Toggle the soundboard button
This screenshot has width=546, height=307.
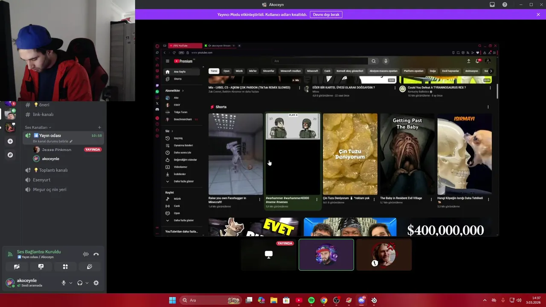(90, 266)
